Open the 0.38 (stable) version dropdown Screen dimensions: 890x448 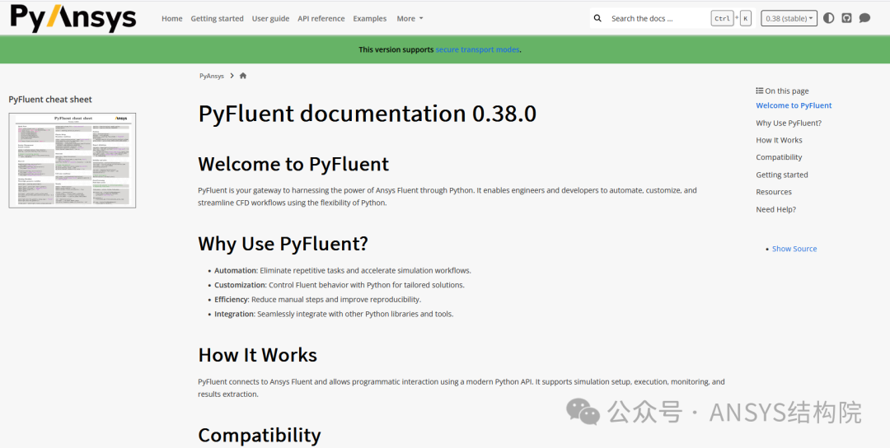789,18
